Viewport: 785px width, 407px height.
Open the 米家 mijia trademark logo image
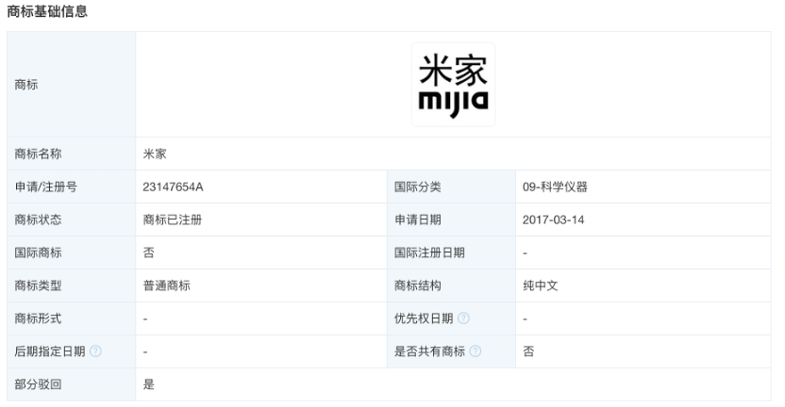tap(453, 85)
